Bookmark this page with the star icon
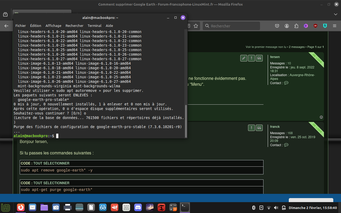 tap(196, 26)
